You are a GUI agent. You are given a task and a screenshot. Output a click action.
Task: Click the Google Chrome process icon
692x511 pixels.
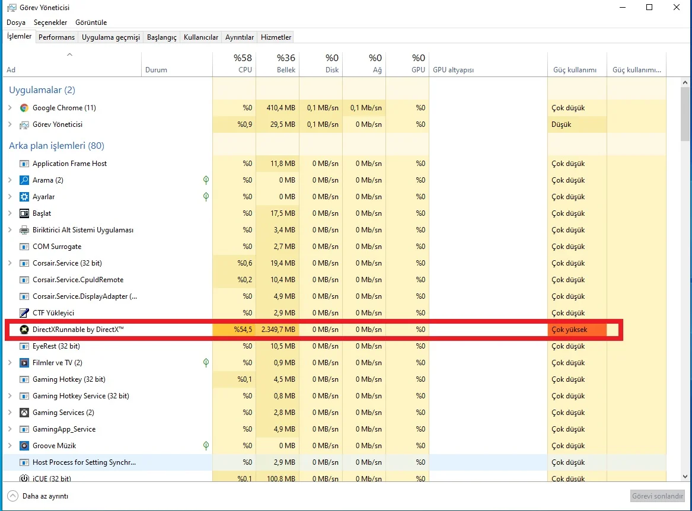click(x=24, y=108)
